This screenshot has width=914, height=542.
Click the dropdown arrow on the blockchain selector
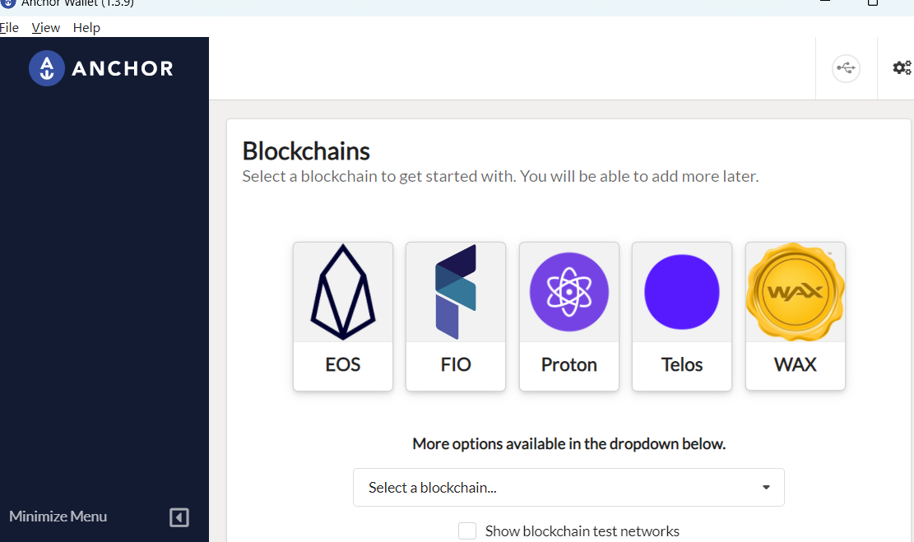pyautogui.click(x=766, y=487)
